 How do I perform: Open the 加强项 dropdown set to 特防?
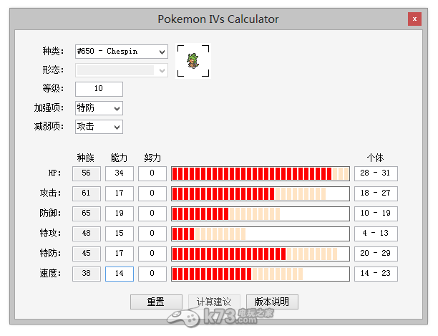(x=99, y=108)
